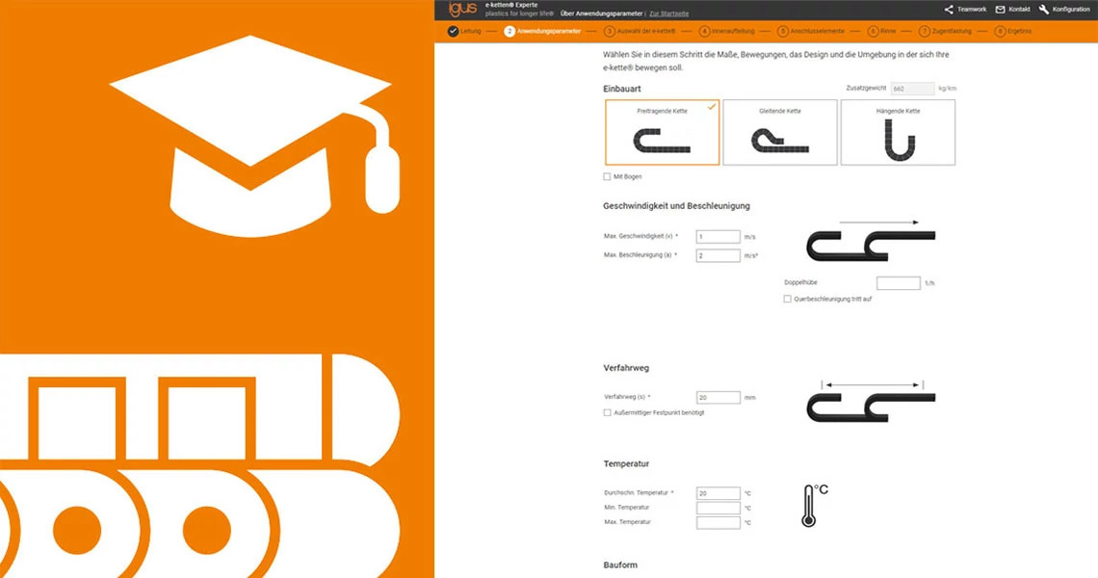Viewport: 1098px width, 578px height.
Task: Focus the Max. Geschwindigkeit input field
Action: coord(718,237)
